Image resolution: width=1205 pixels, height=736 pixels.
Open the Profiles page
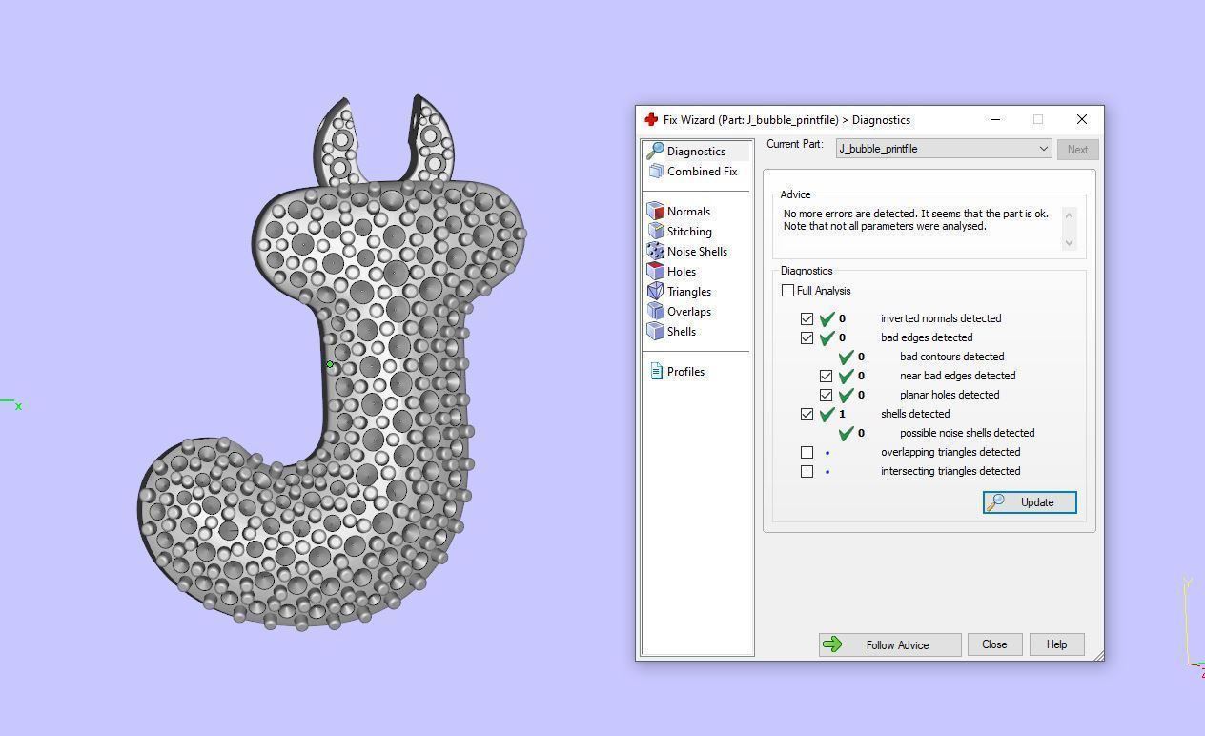tap(685, 372)
